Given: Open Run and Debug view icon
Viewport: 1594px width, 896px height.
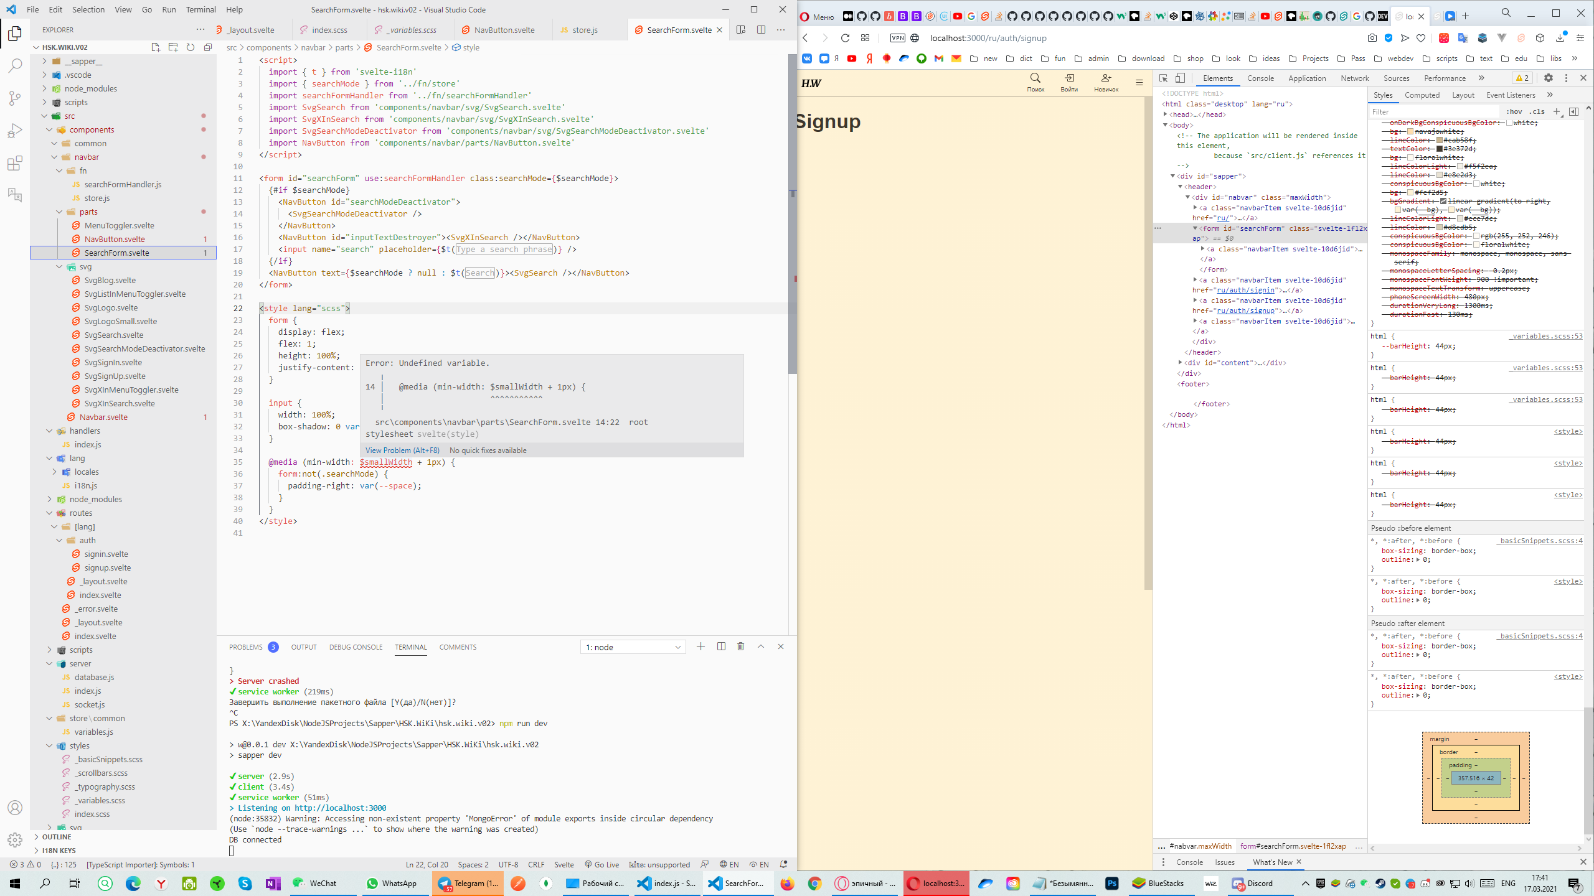Looking at the screenshot, I should point(15,131).
